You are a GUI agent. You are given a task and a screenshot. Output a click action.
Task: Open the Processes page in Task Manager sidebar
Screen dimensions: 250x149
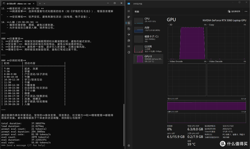pos(129,17)
